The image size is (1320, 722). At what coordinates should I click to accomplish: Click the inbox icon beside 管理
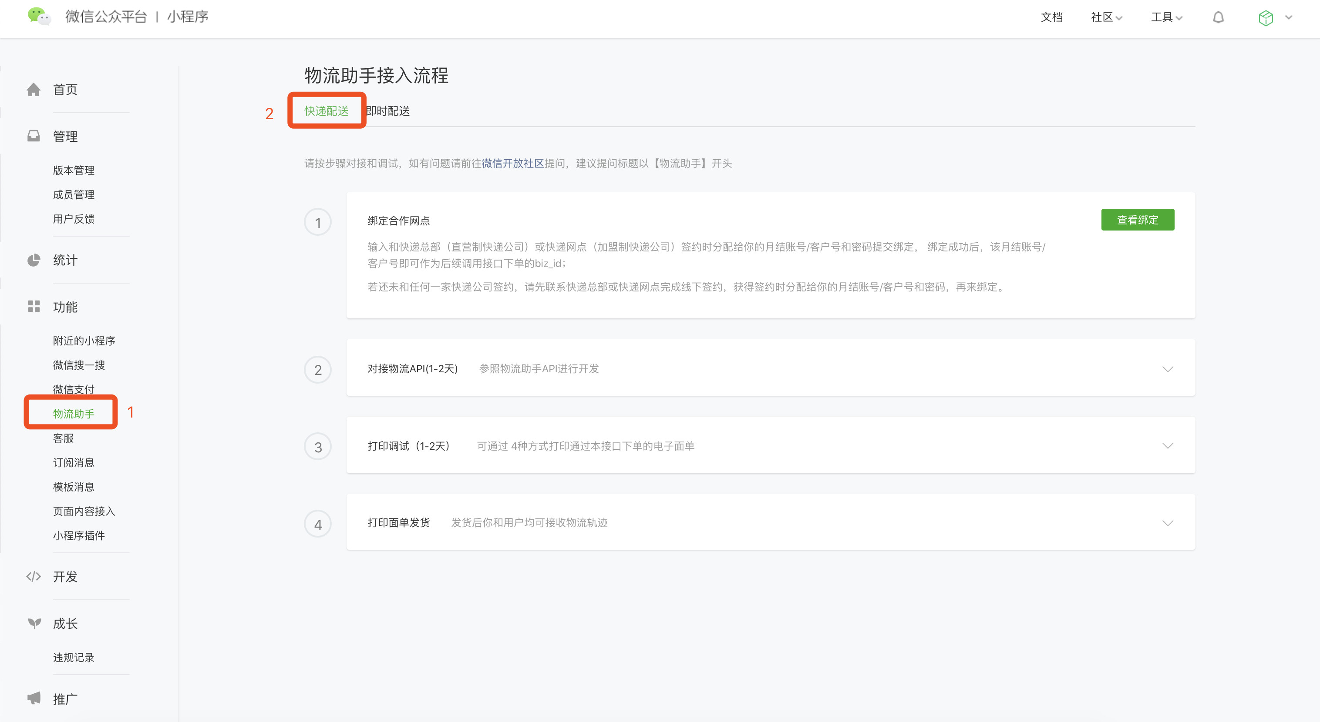34,136
